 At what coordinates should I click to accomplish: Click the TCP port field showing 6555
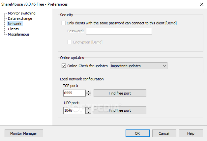[74, 93]
